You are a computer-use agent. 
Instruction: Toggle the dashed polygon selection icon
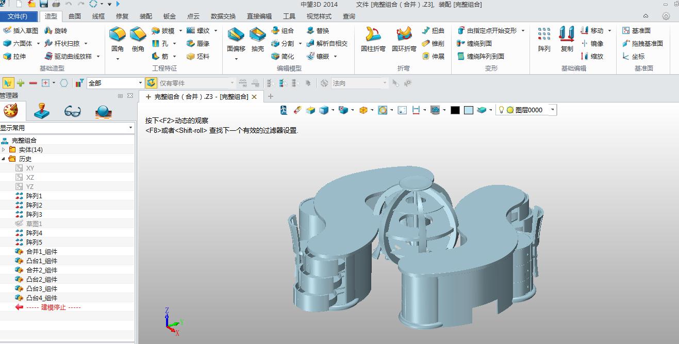point(64,83)
